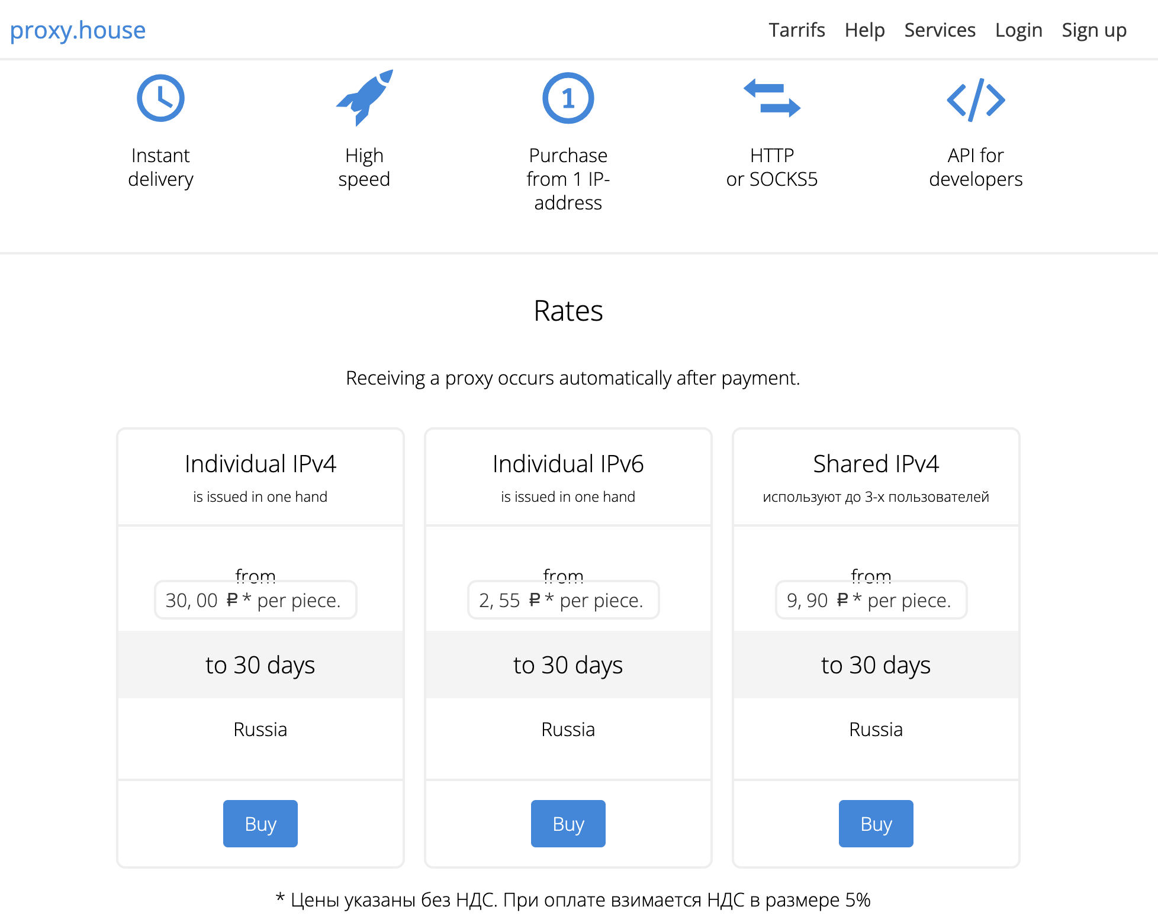Click the НДС 5% footnote text
The width and height of the screenshot is (1158, 916).
tap(573, 899)
